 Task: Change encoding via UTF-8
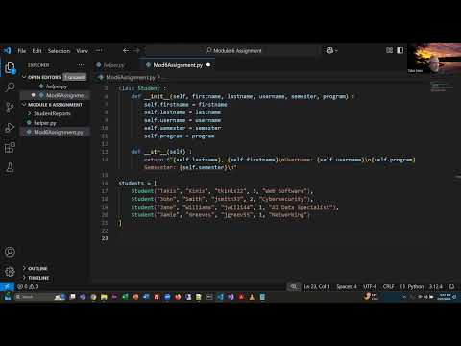coord(370,286)
